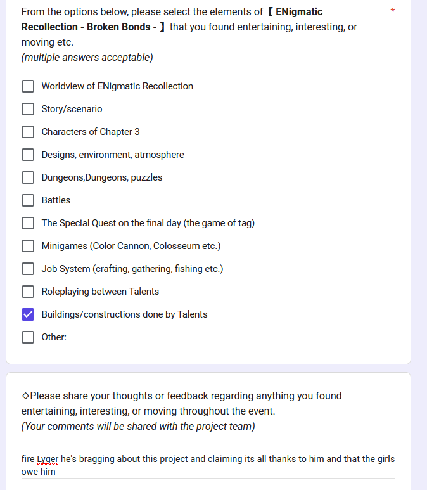
Task: Tick Roleplaying between Talents checkbox
Action: [x=28, y=292]
